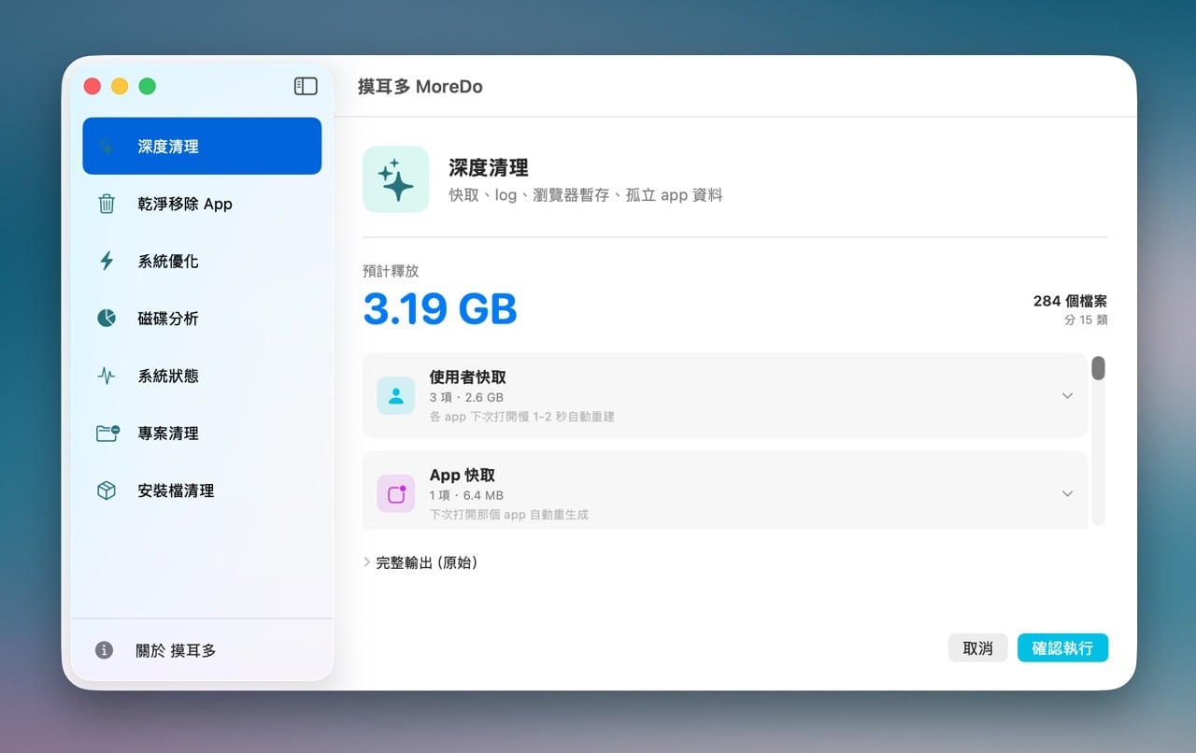Click the user cache icon beside 使用者快取
The height and width of the screenshot is (753, 1196).
click(395, 395)
